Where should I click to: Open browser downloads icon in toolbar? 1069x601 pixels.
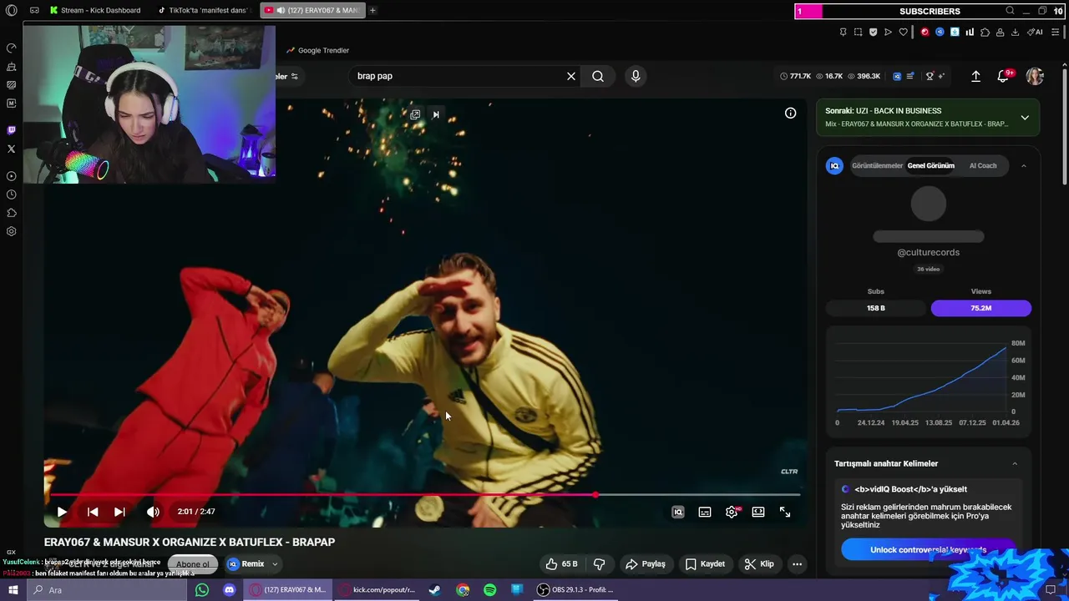1015,32
